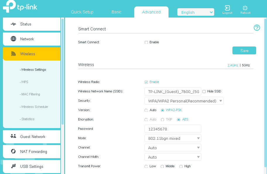This screenshot has height=174, width=267.
Task: Click the wireless Password input field
Action: tap(173, 129)
